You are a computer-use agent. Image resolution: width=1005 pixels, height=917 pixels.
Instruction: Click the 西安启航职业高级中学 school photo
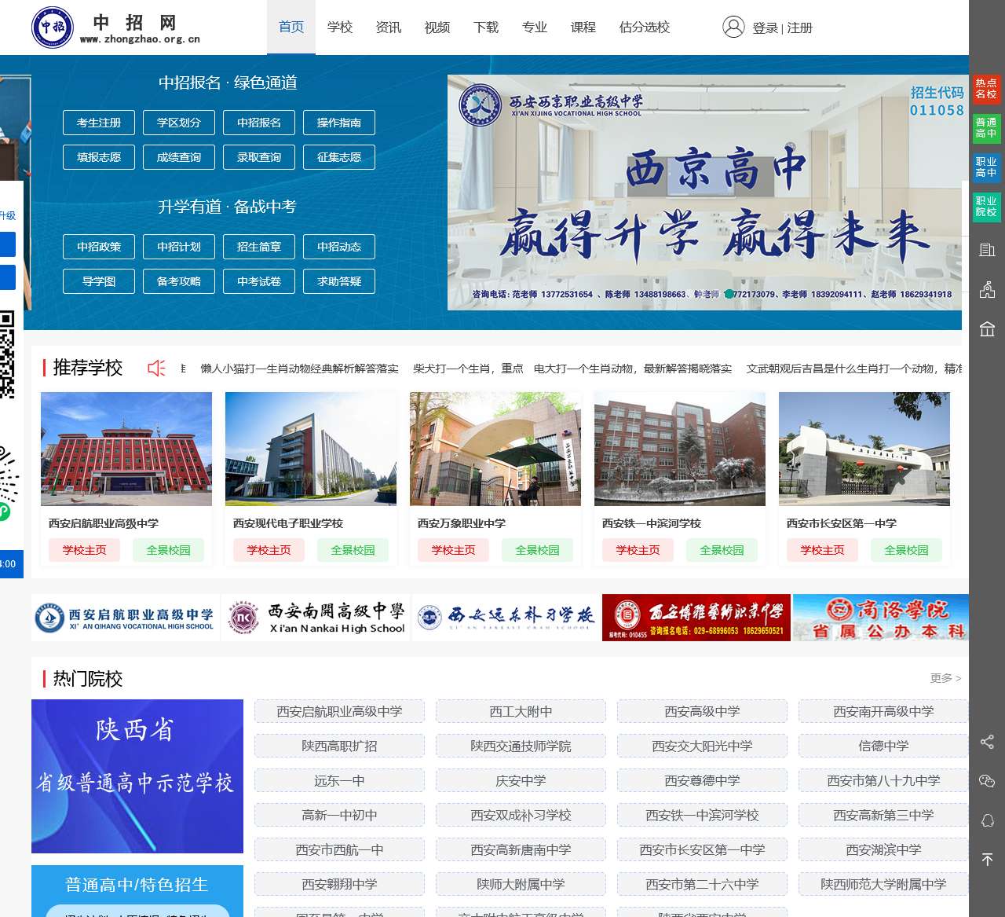pos(126,449)
